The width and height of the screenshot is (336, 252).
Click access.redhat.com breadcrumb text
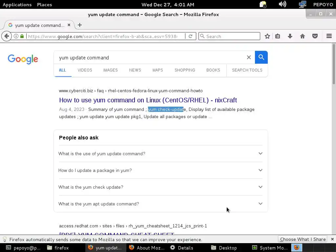pos(133,226)
